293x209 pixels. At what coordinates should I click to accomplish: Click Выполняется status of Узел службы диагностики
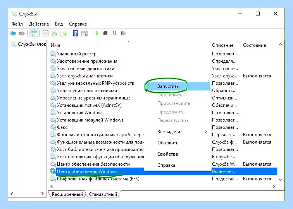point(257,76)
